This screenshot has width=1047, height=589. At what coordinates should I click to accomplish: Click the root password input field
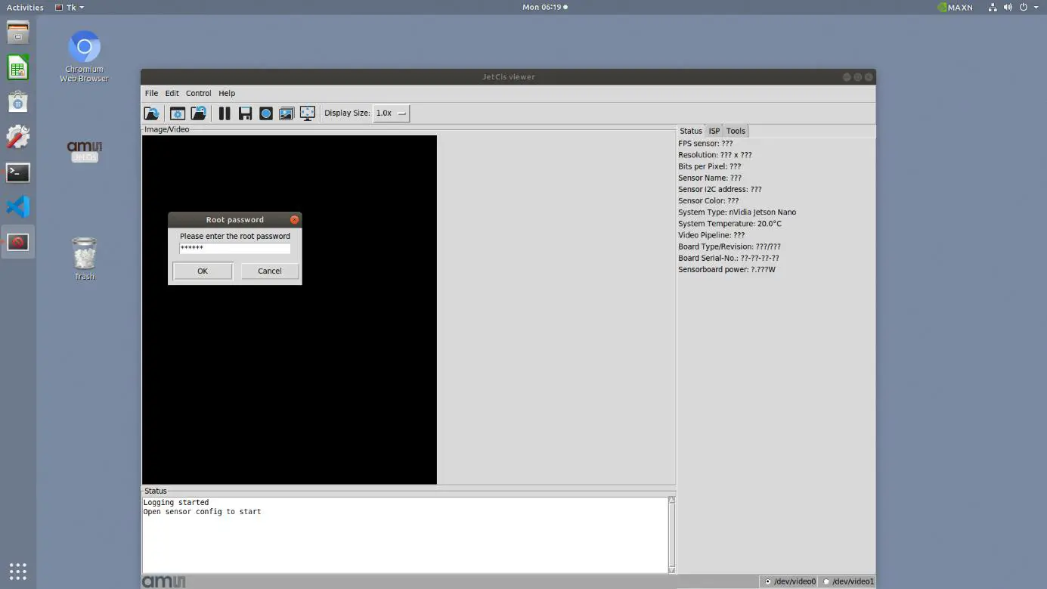tap(235, 248)
